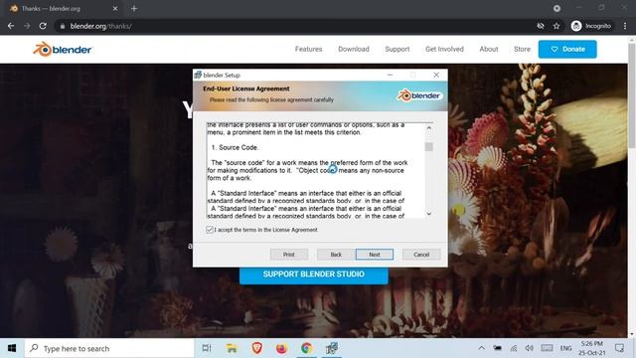
Task: Open a new browser tab
Action: (134, 8)
